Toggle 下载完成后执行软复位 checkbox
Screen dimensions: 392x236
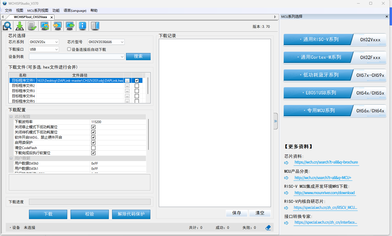point(93,153)
